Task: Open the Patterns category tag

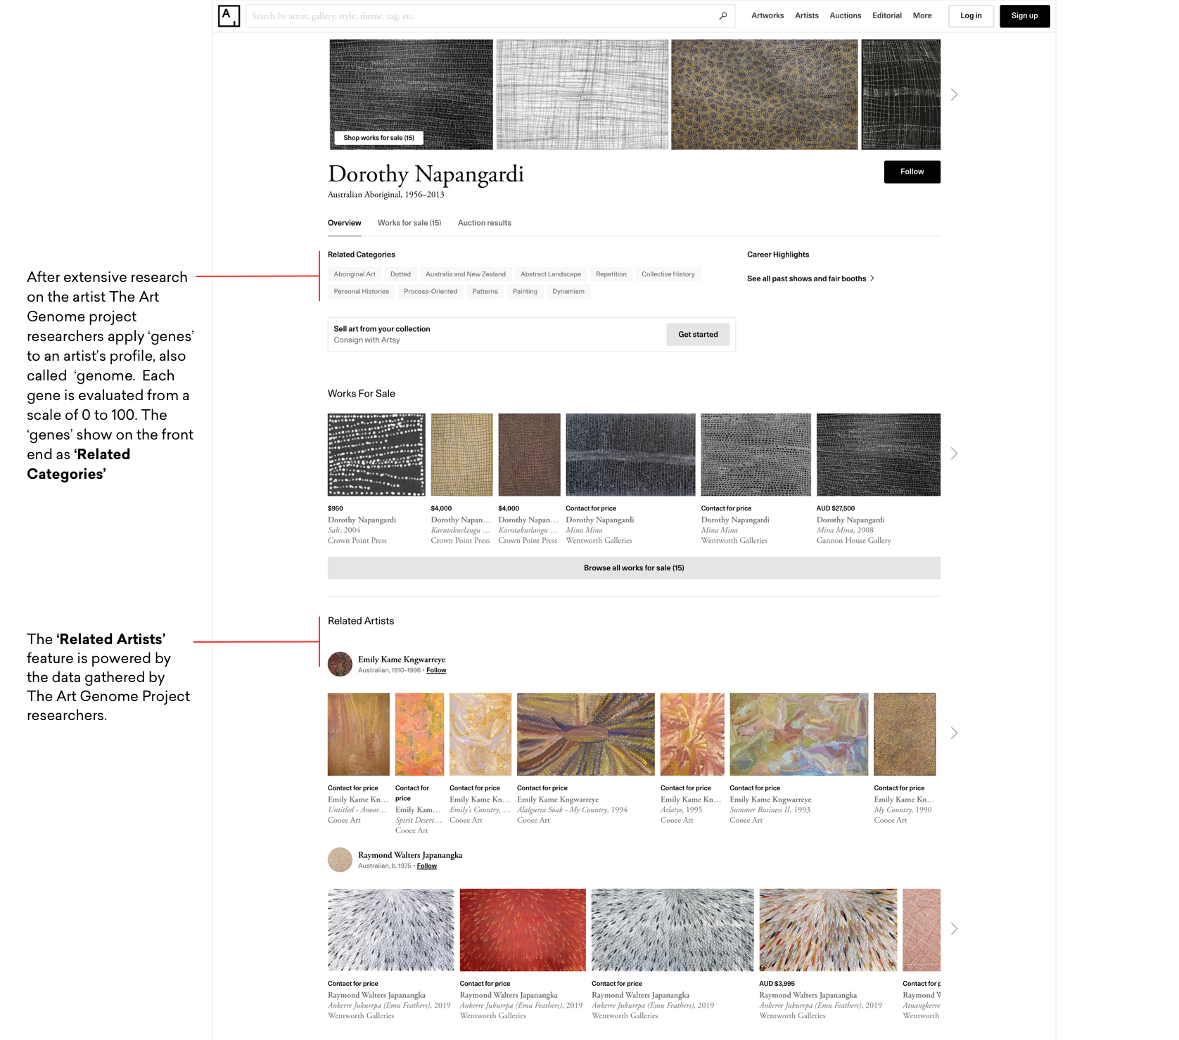Action: pos(485,291)
